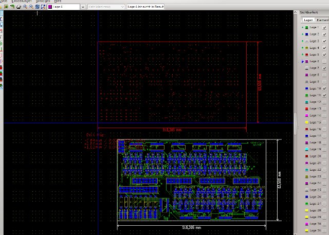Click the Lage 15 yellow color swatch
329x235 pixels.
(x=306, y=122)
